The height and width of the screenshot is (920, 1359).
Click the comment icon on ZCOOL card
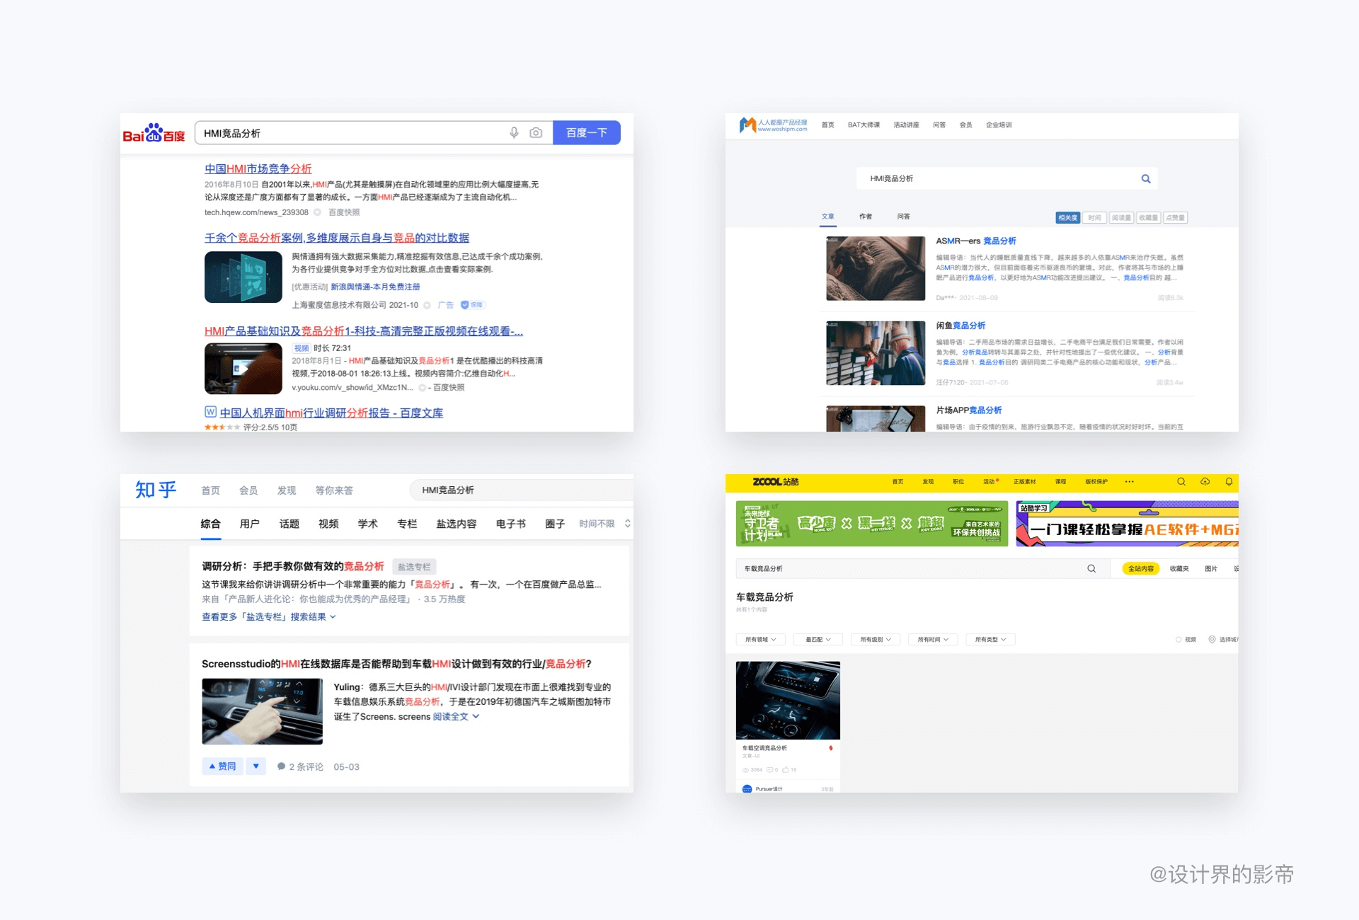(769, 770)
